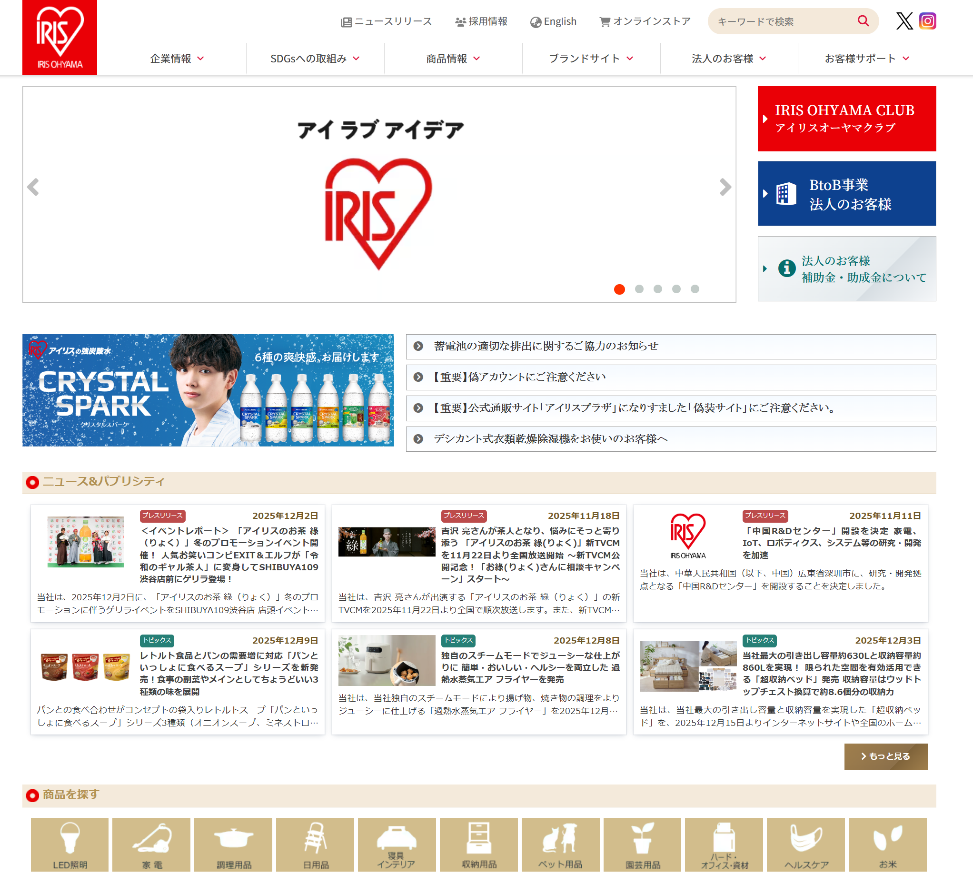Click the Iris Ohyama logo
Viewport: 973px width, 874px height.
pyautogui.click(x=60, y=37)
